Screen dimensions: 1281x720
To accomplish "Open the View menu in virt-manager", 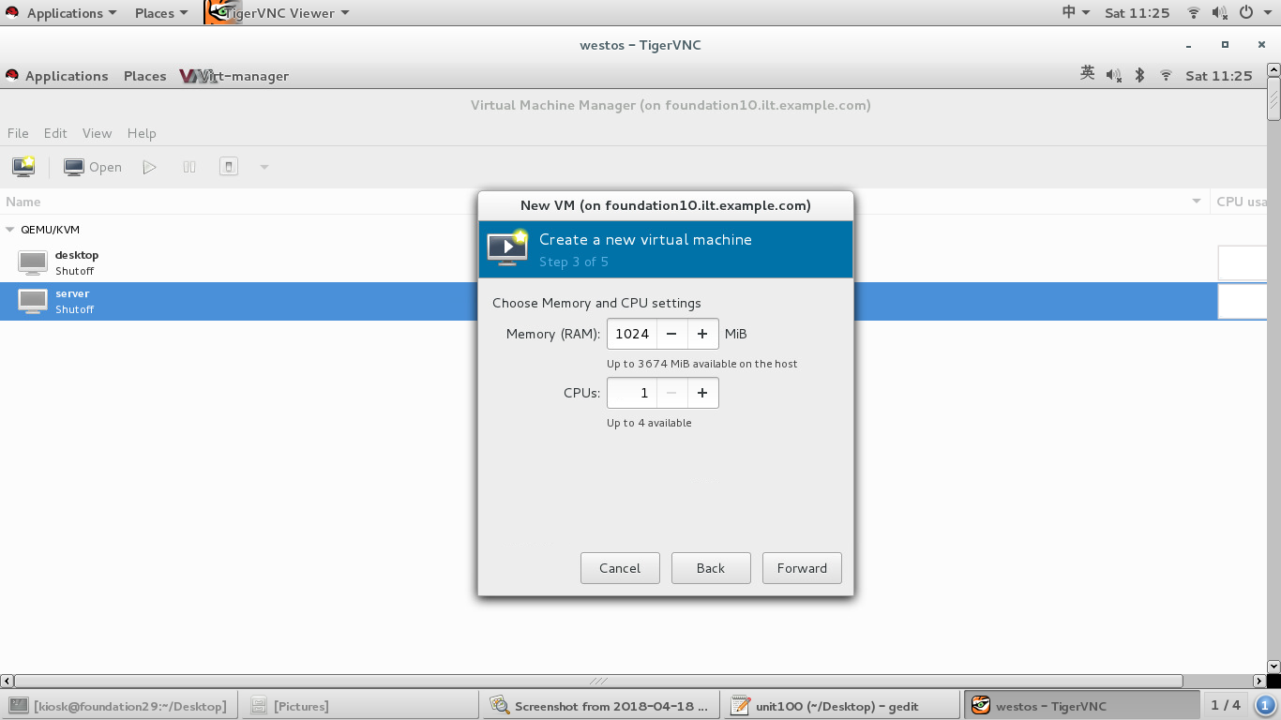I will coord(97,133).
